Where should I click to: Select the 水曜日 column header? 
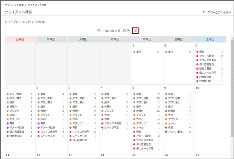115,39
